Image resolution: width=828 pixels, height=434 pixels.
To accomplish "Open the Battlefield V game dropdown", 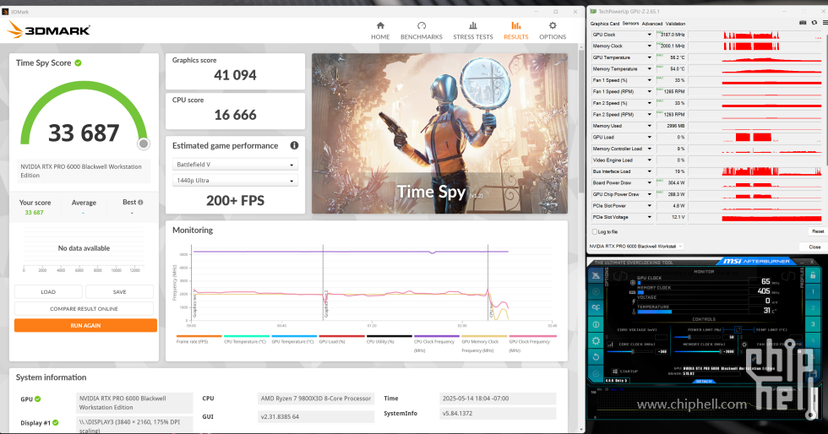I will (x=236, y=165).
